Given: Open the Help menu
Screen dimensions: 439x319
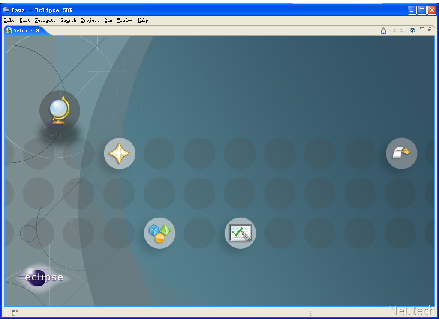Looking at the screenshot, I should [143, 21].
